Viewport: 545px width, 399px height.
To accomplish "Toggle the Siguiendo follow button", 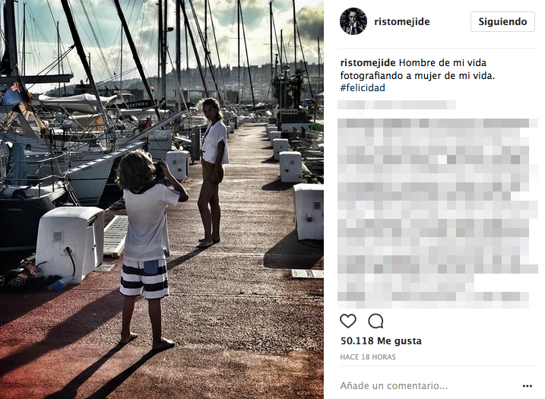I will (x=502, y=21).
